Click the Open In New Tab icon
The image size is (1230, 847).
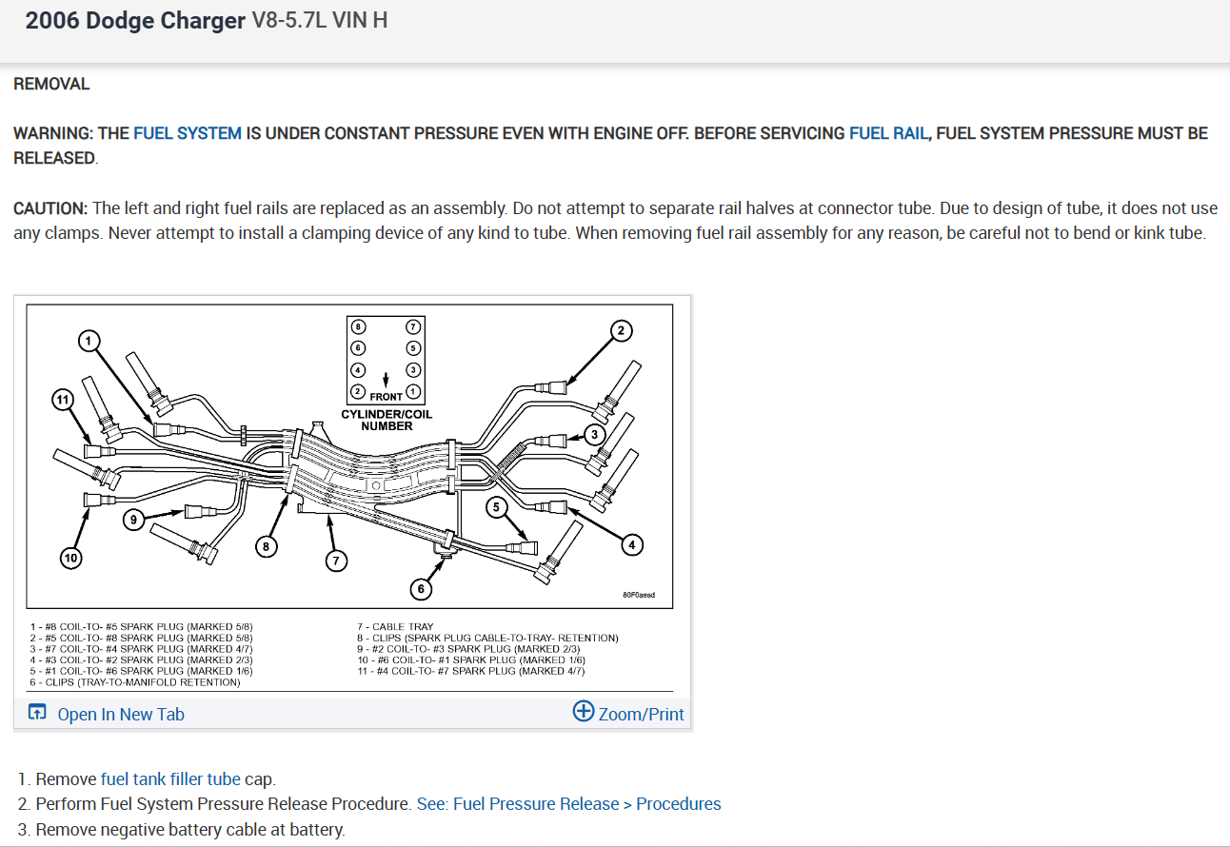point(37,712)
